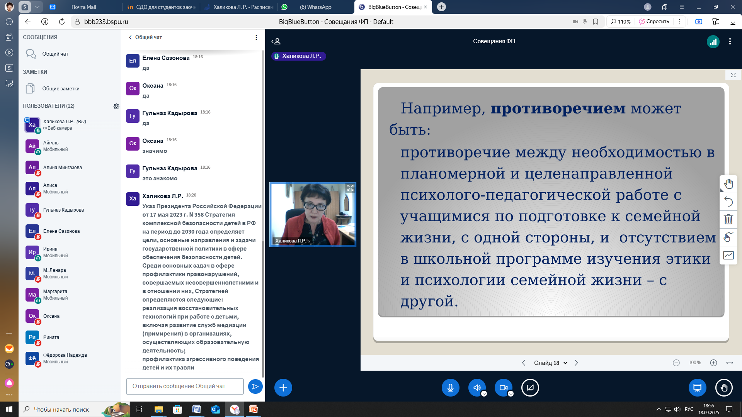Delete all annotations with trash icon
This screenshot has height=417, width=742.
[x=728, y=219]
